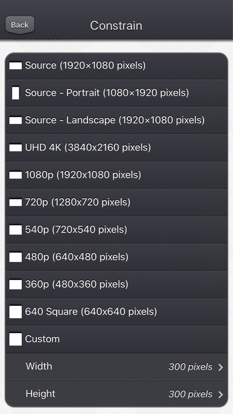Tap the Source - Landscape aspect ratio icon
The width and height of the screenshot is (233, 414).
(16, 120)
